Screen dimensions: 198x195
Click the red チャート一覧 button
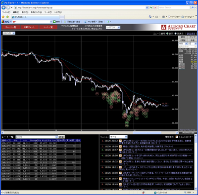pos(10,27)
